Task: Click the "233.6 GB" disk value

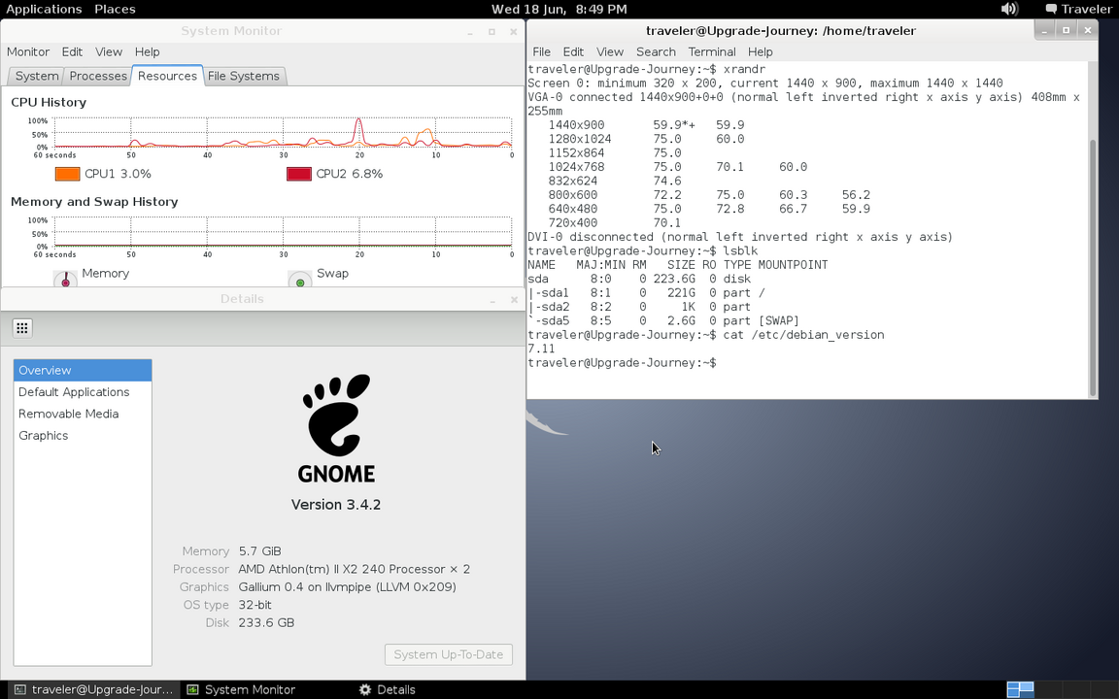Action: (266, 622)
